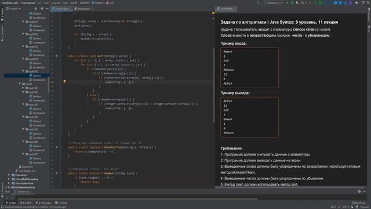Click 'Пример ввода:' label

pos(233,44)
